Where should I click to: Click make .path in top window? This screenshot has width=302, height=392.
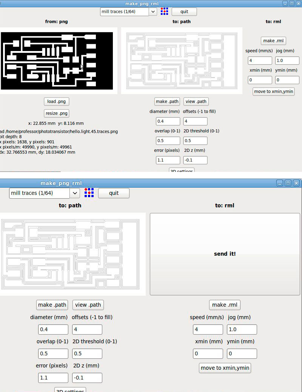click(167, 102)
